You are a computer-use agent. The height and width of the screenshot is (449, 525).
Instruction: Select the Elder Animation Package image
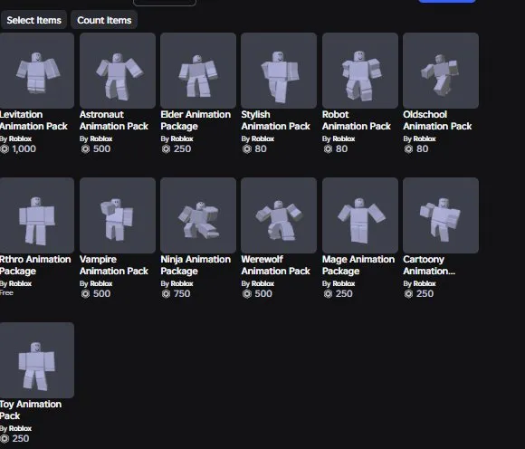pyautogui.click(x=198, y=71)
